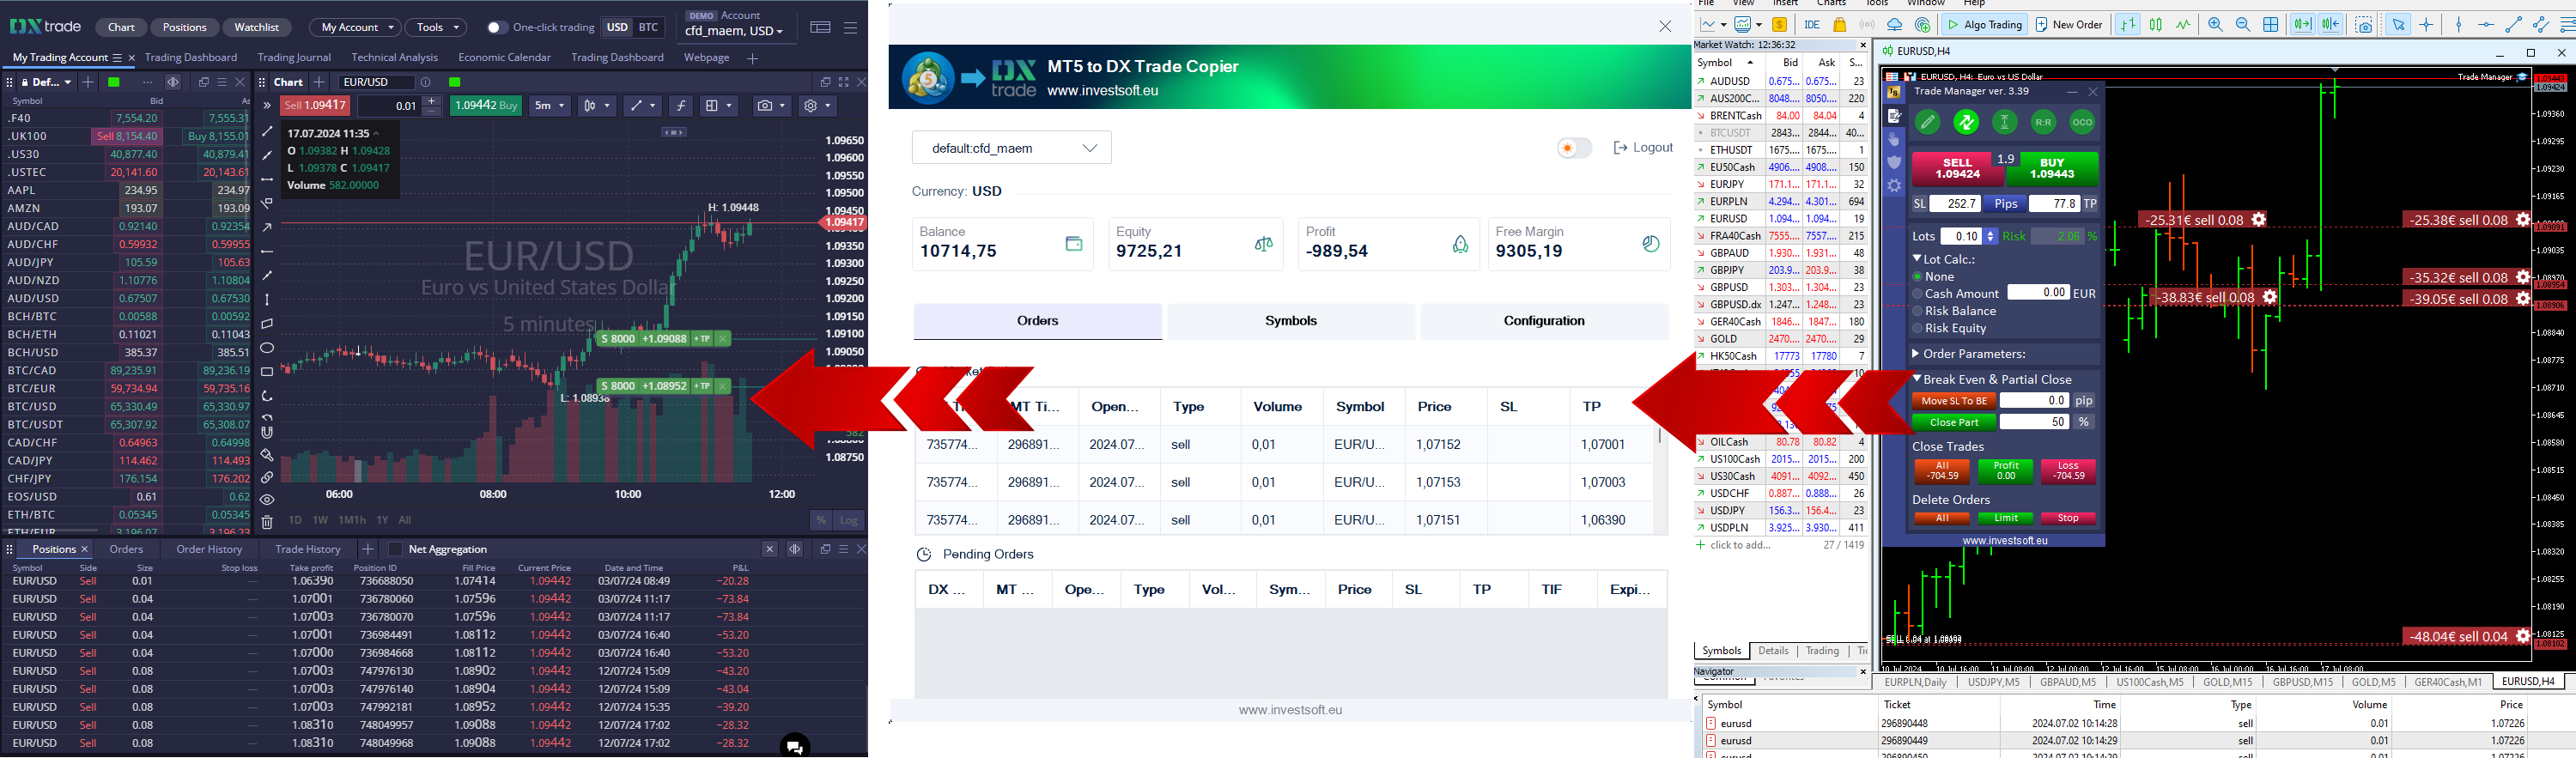Enable Net Aggregation checkbox

pos(395,549)
